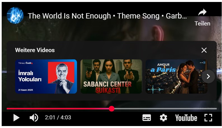Close the Weitere Videos panel

click(x=204, y=50)
